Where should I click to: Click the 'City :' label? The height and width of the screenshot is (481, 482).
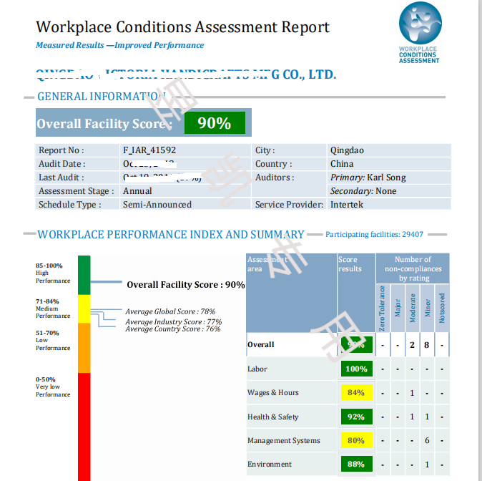click(x=265, y=150)
